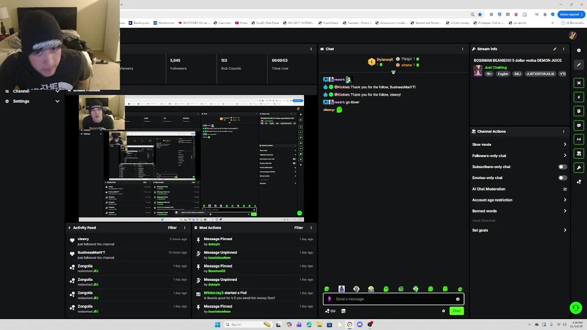Open All Bookmarks folder
The height and width of the screenshot is (330, 587).
(573, 23)
